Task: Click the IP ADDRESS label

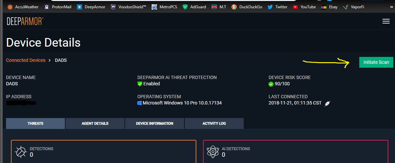Action: (19, 97)
